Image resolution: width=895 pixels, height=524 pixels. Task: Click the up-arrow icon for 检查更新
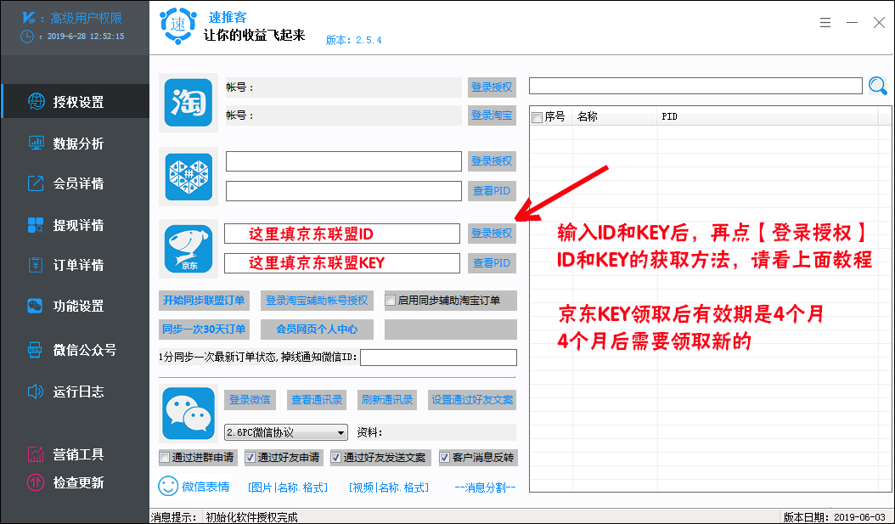click(x=36, y=482)
